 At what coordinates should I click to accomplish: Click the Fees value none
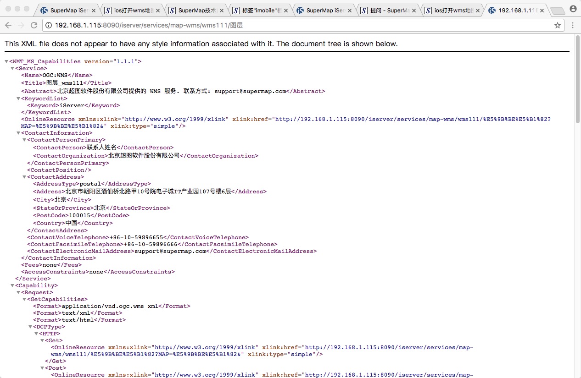(x=50, y=265)
